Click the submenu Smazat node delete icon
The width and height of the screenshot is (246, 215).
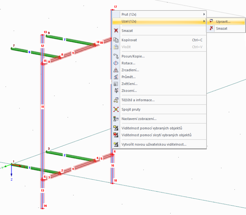pyautogui.click(x=211, y=28)
